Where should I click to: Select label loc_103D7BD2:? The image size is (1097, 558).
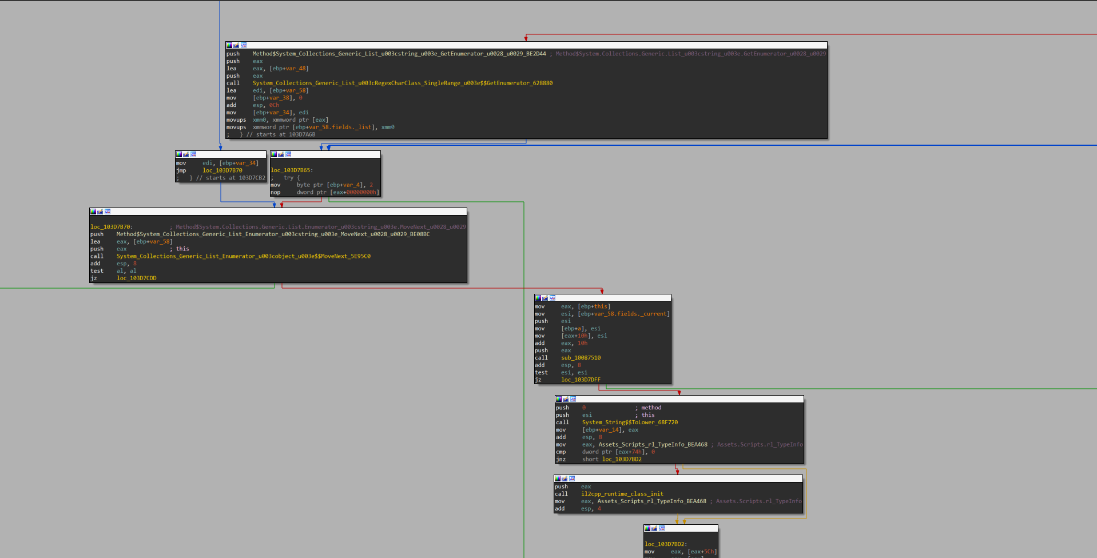click(666, 544)
